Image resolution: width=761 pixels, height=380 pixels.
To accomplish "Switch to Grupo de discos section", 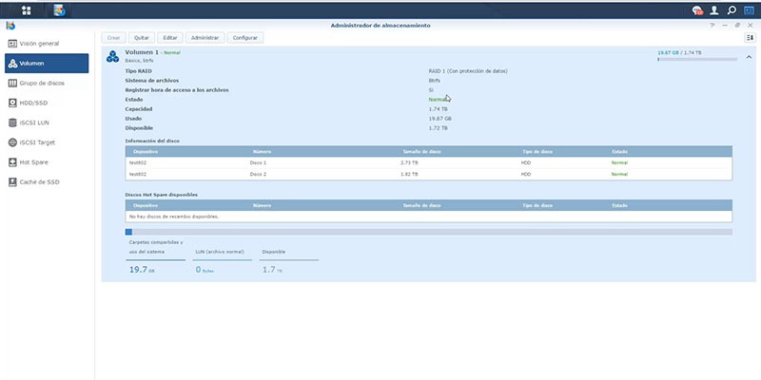I will point(47,84).
